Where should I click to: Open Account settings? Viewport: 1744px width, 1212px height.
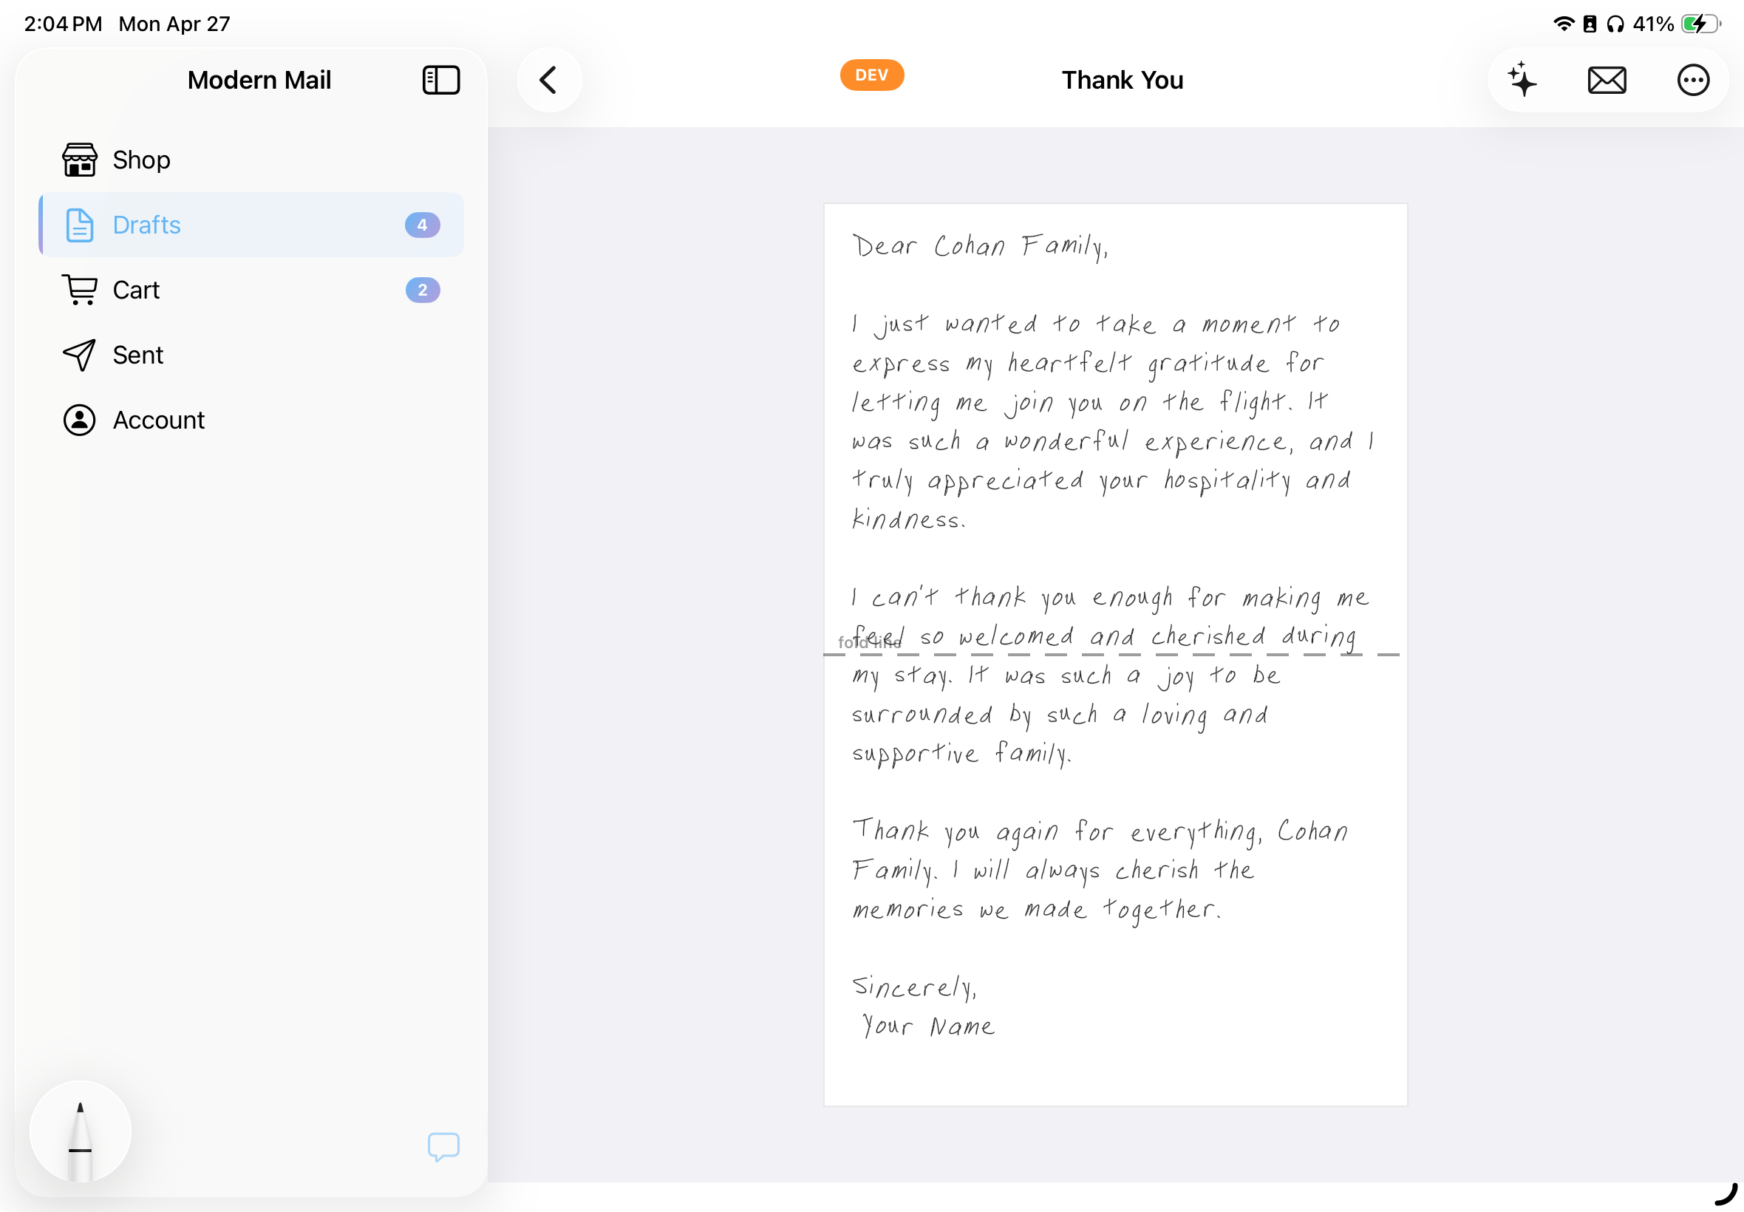(251, 420)
